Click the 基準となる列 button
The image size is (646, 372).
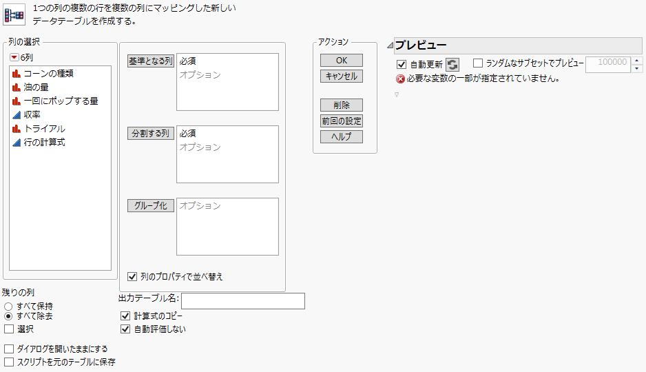[x=151, y=61]
